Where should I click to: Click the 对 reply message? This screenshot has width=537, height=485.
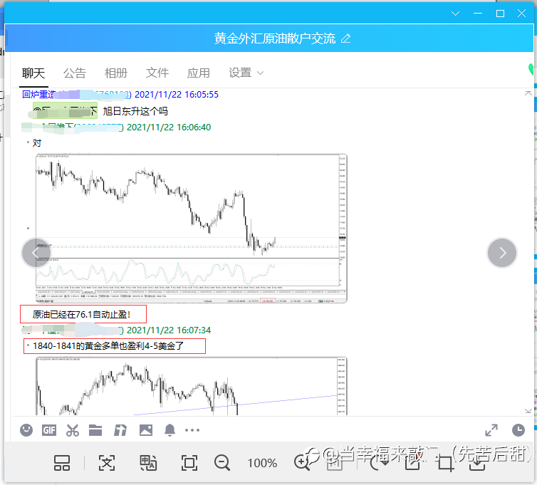(37, 143)
